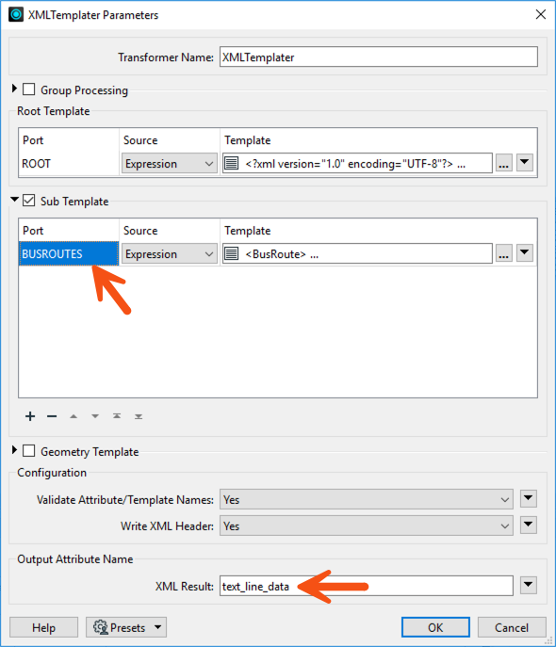Expand the Group Processing section
556x647 pixels.
click(14, 89)
